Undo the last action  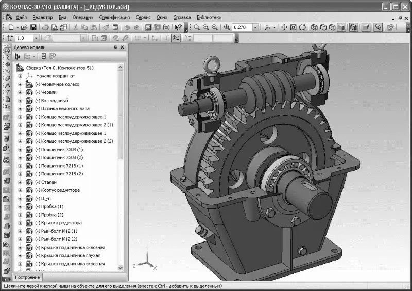(x=127, y=27)
